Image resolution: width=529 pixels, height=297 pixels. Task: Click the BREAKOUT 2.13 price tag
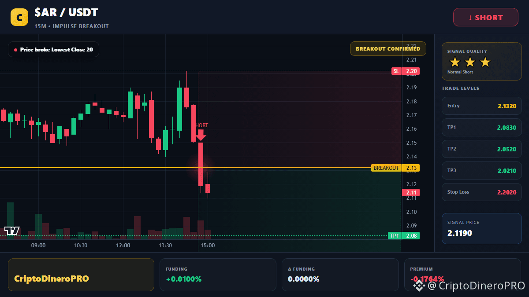pos(395,168)
